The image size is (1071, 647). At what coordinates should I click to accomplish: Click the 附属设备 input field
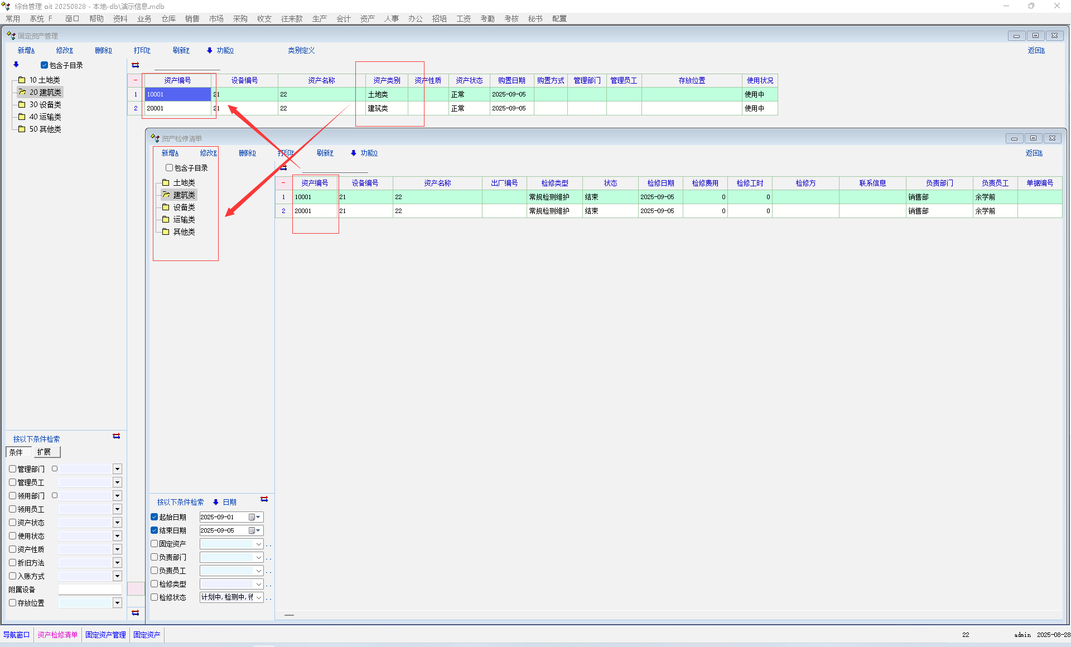point(90,590)
